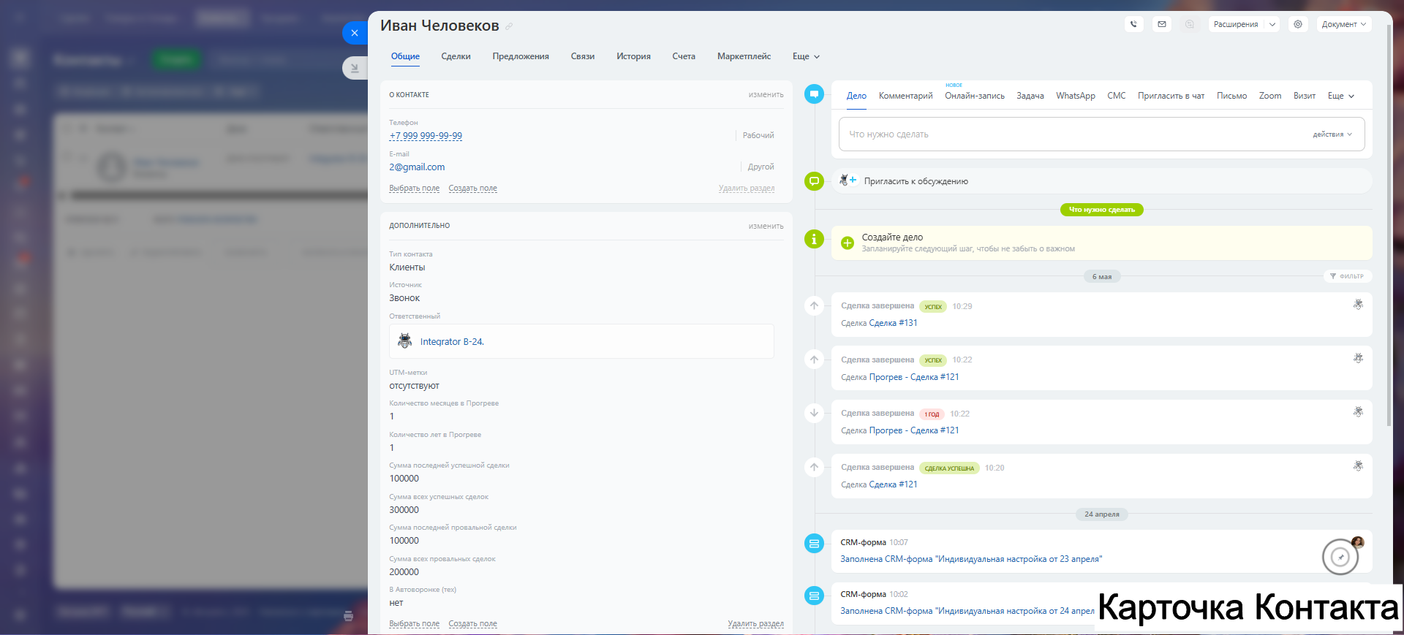
Task: Open card settings gear icon
Action: coord(1298,24)
